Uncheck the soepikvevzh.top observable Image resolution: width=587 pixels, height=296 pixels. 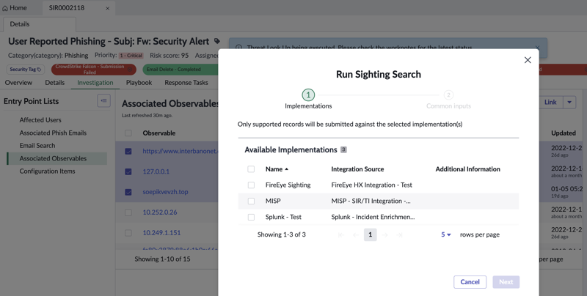click(128, 192)
